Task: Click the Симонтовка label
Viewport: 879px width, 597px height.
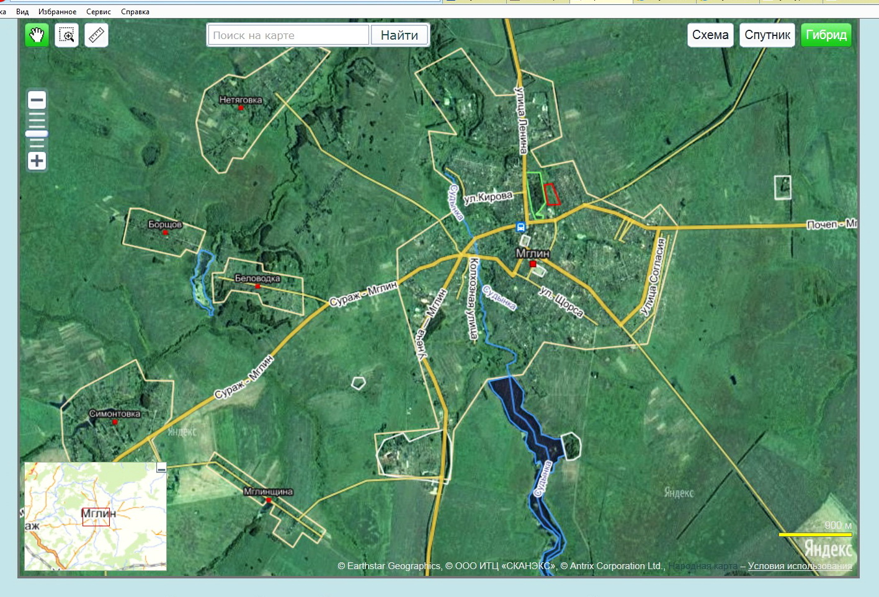Action: (115, 413)
